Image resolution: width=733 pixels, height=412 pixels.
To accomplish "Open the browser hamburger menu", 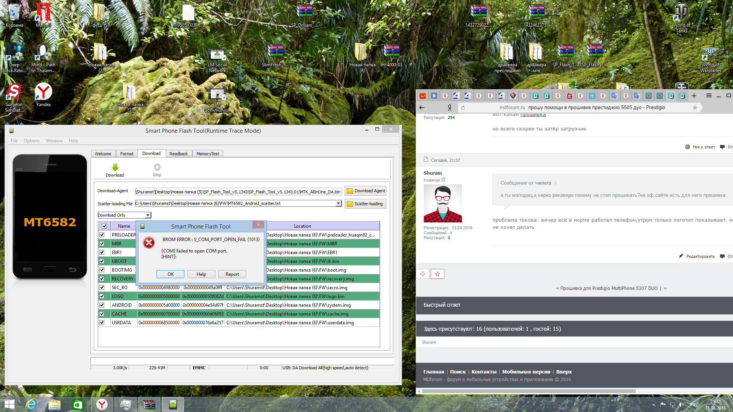I will [709, 96].
